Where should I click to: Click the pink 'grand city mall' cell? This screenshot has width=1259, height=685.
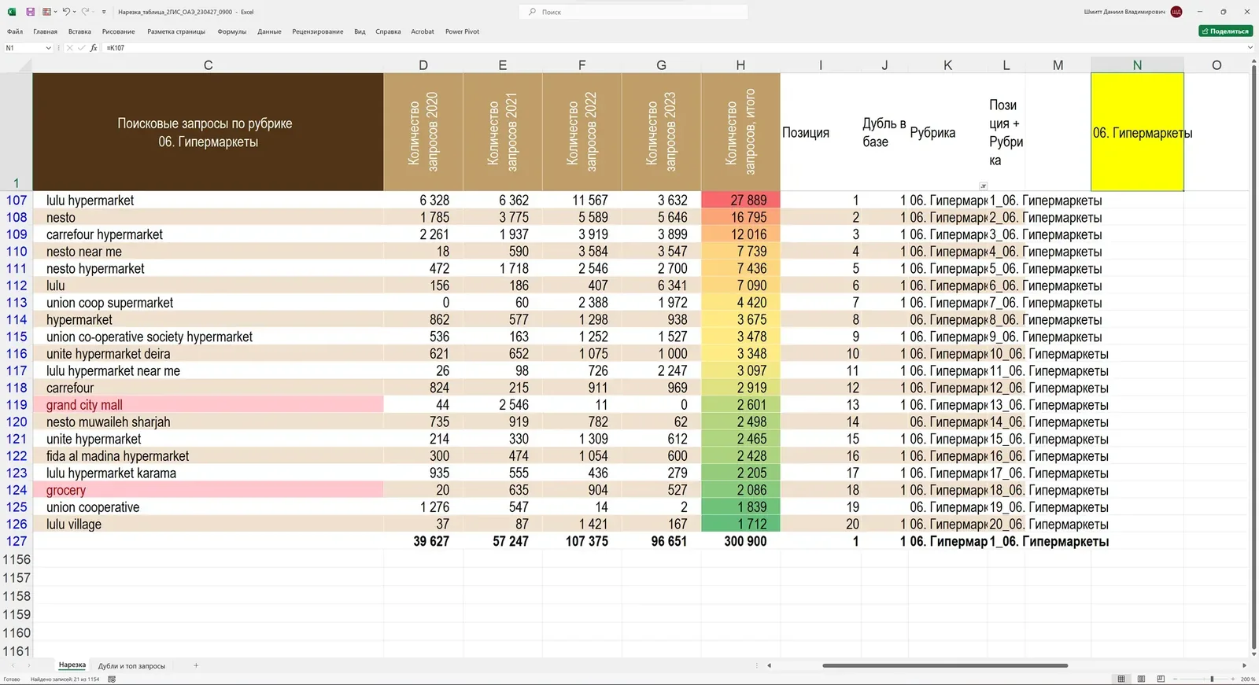click(x=208, y=405)
